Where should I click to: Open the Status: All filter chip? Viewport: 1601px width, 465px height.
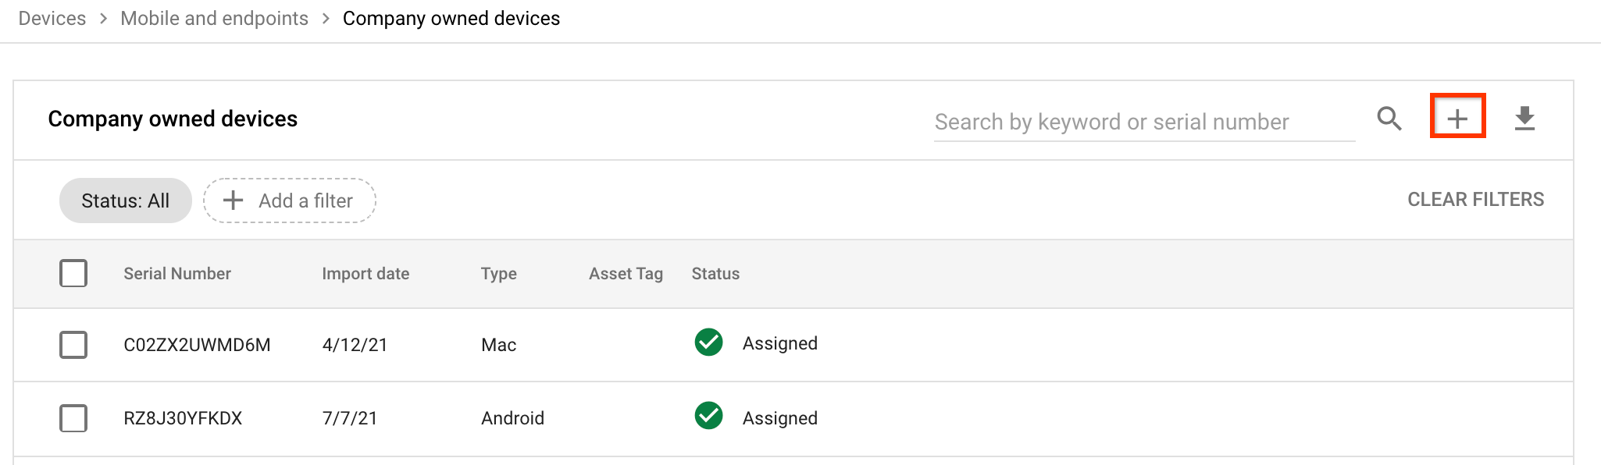tap(125, 201)
